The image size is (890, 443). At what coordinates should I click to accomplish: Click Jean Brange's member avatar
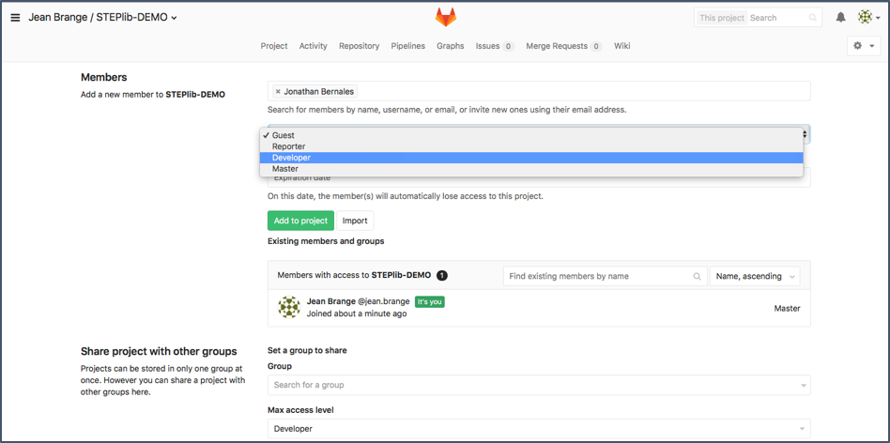point(289,307)
